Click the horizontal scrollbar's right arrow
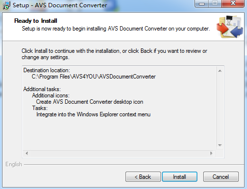The height and width of the screenshot is (189, 247). (211, 153)
